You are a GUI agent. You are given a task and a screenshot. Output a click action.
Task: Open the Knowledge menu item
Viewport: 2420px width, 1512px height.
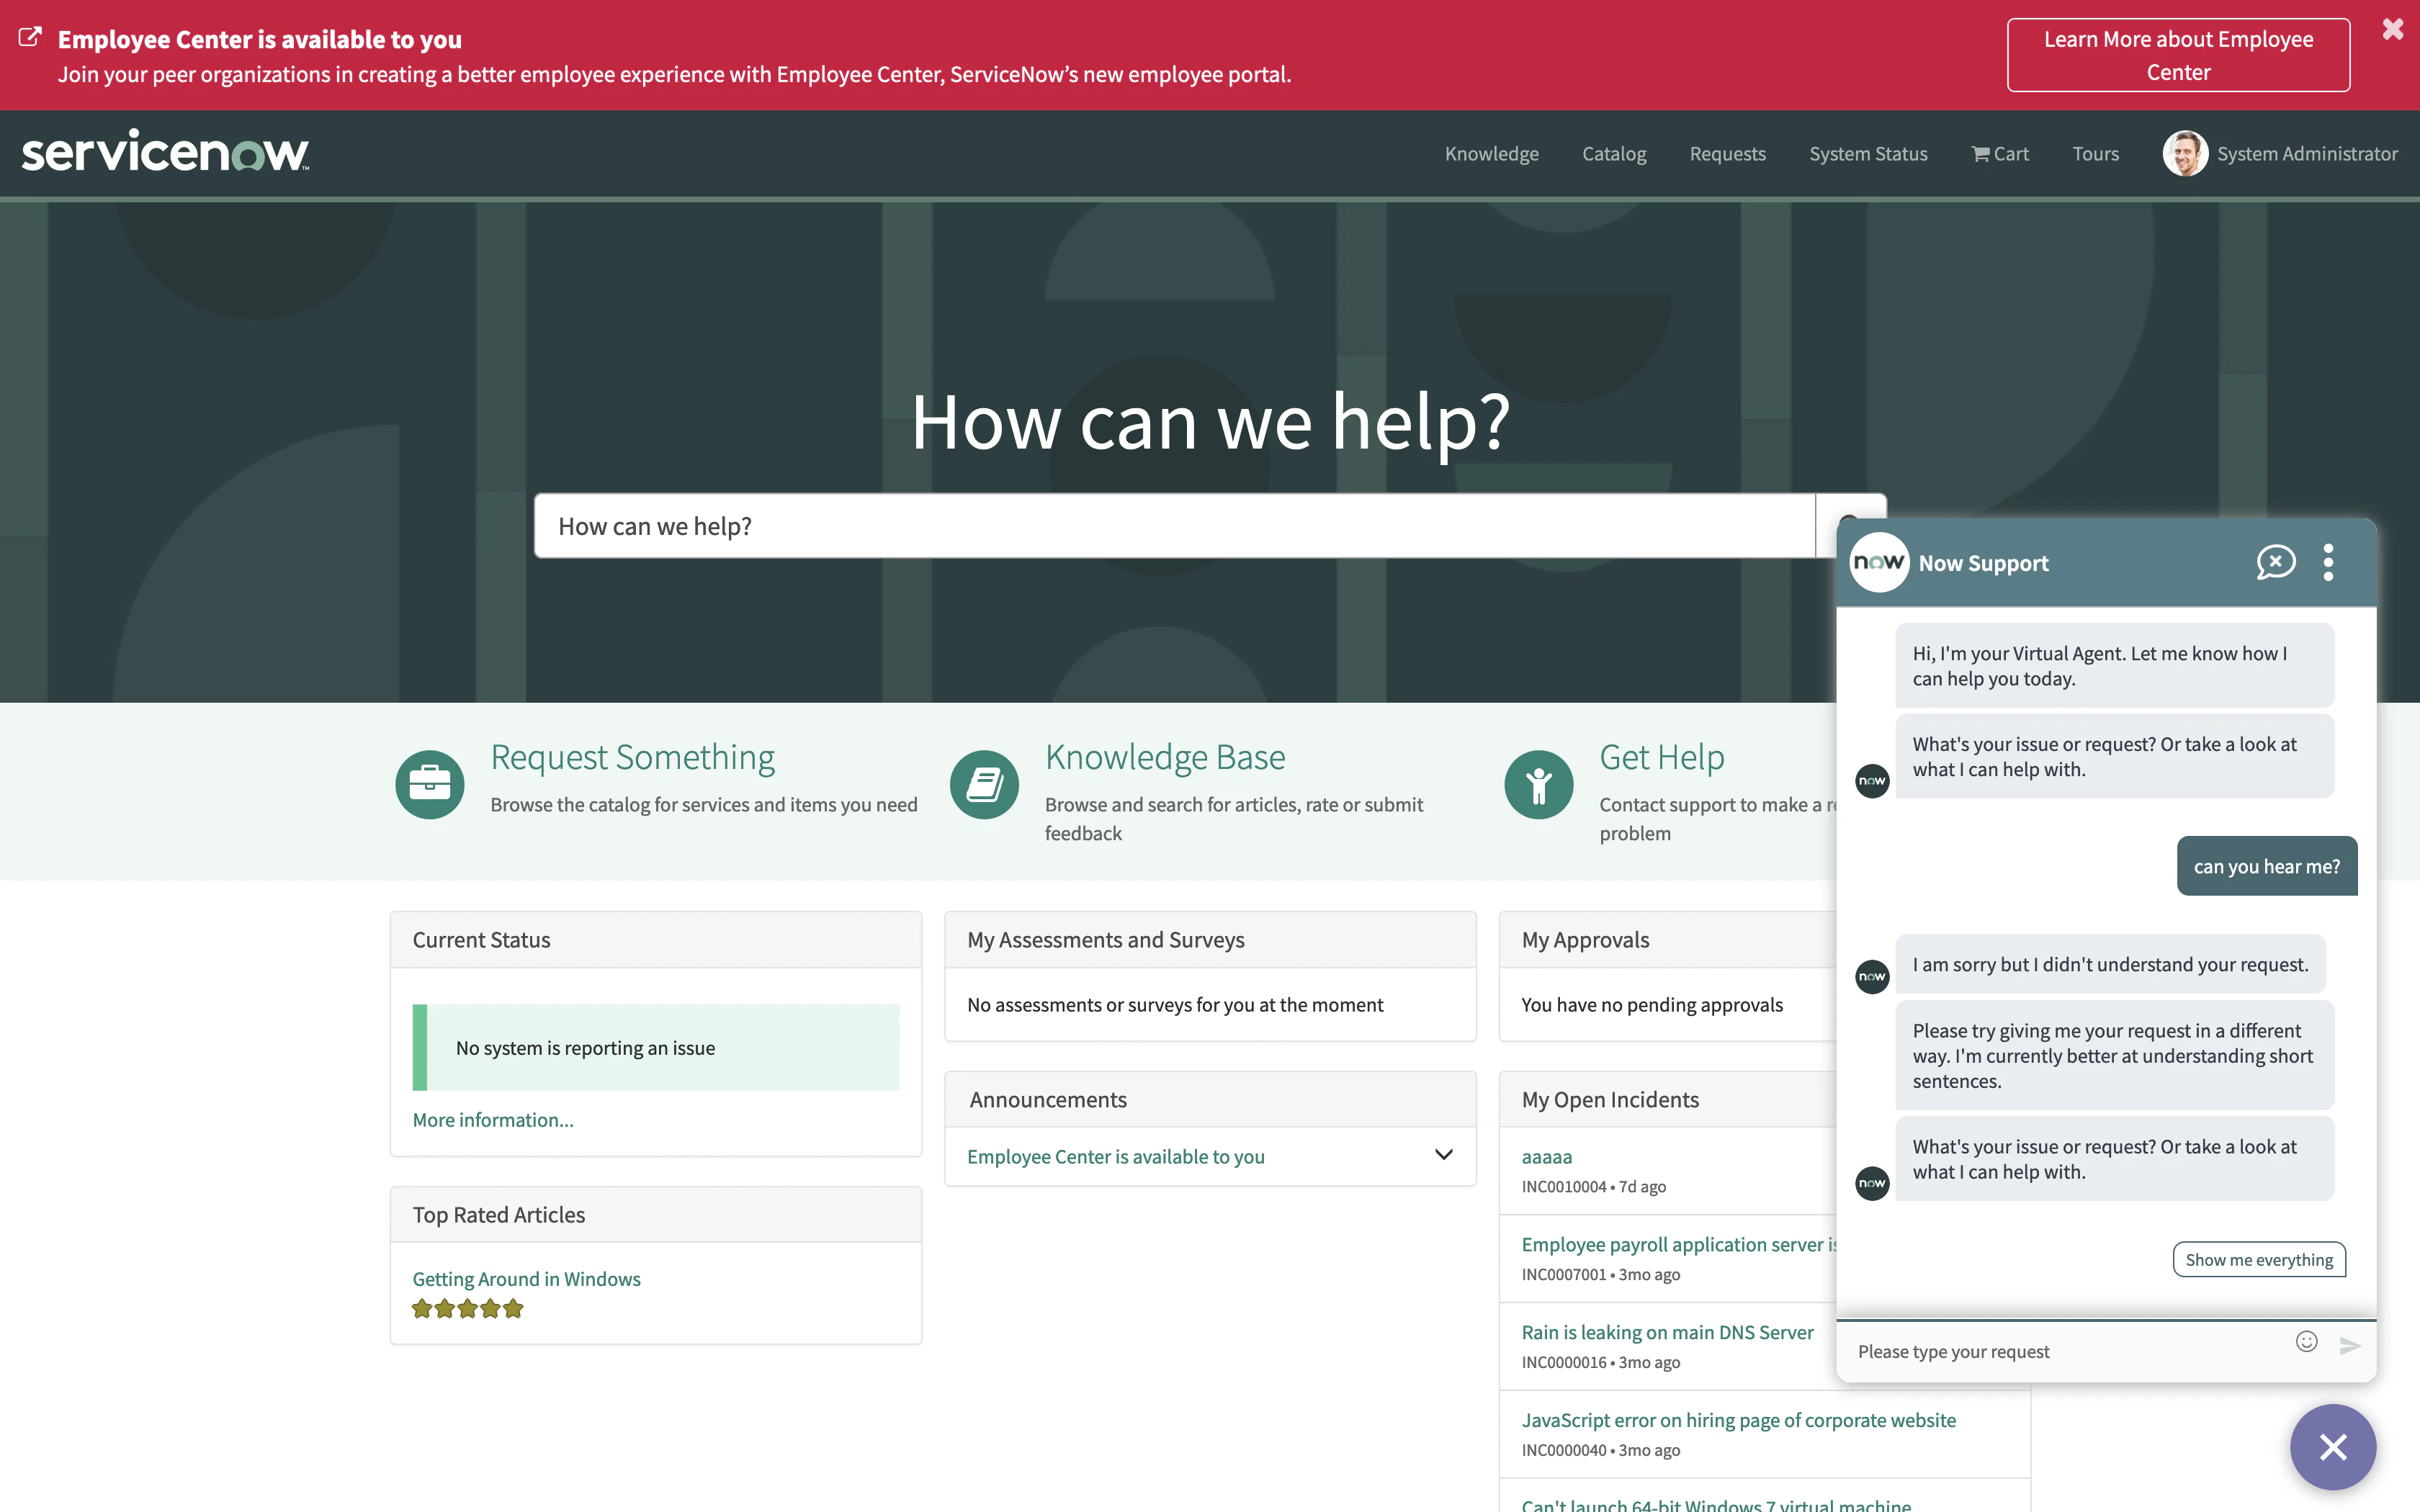point(1491,154)
